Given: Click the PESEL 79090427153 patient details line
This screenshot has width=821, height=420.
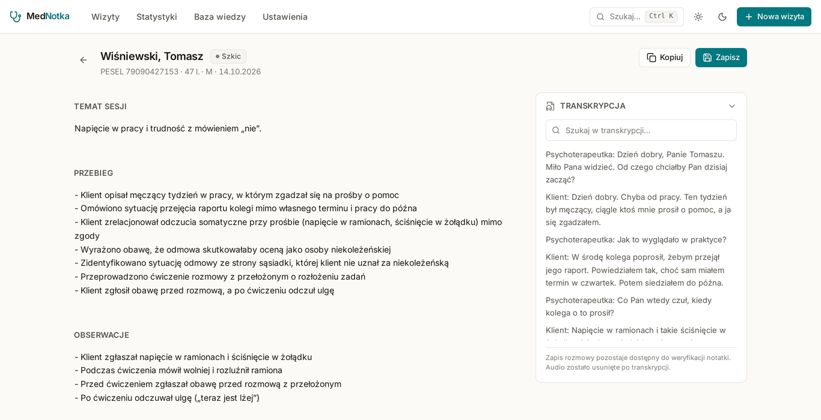Looking at the screenshot, I should [x=180, y=72].
